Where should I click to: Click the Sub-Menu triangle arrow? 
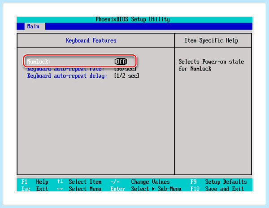pyautogui.click(x=153, y=189)
